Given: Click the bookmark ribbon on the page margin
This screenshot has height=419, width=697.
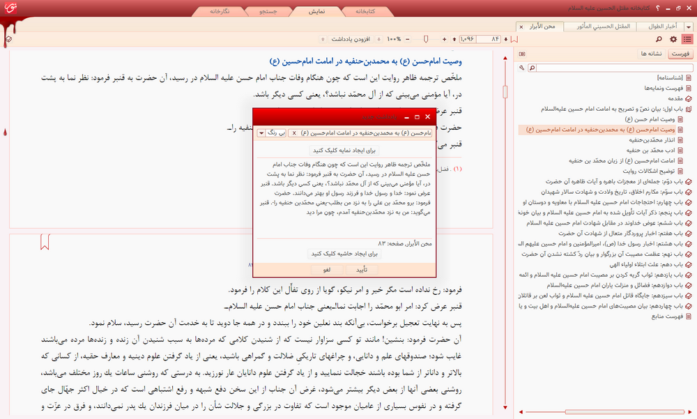Looking at the screenshot, I should point(45,242).
